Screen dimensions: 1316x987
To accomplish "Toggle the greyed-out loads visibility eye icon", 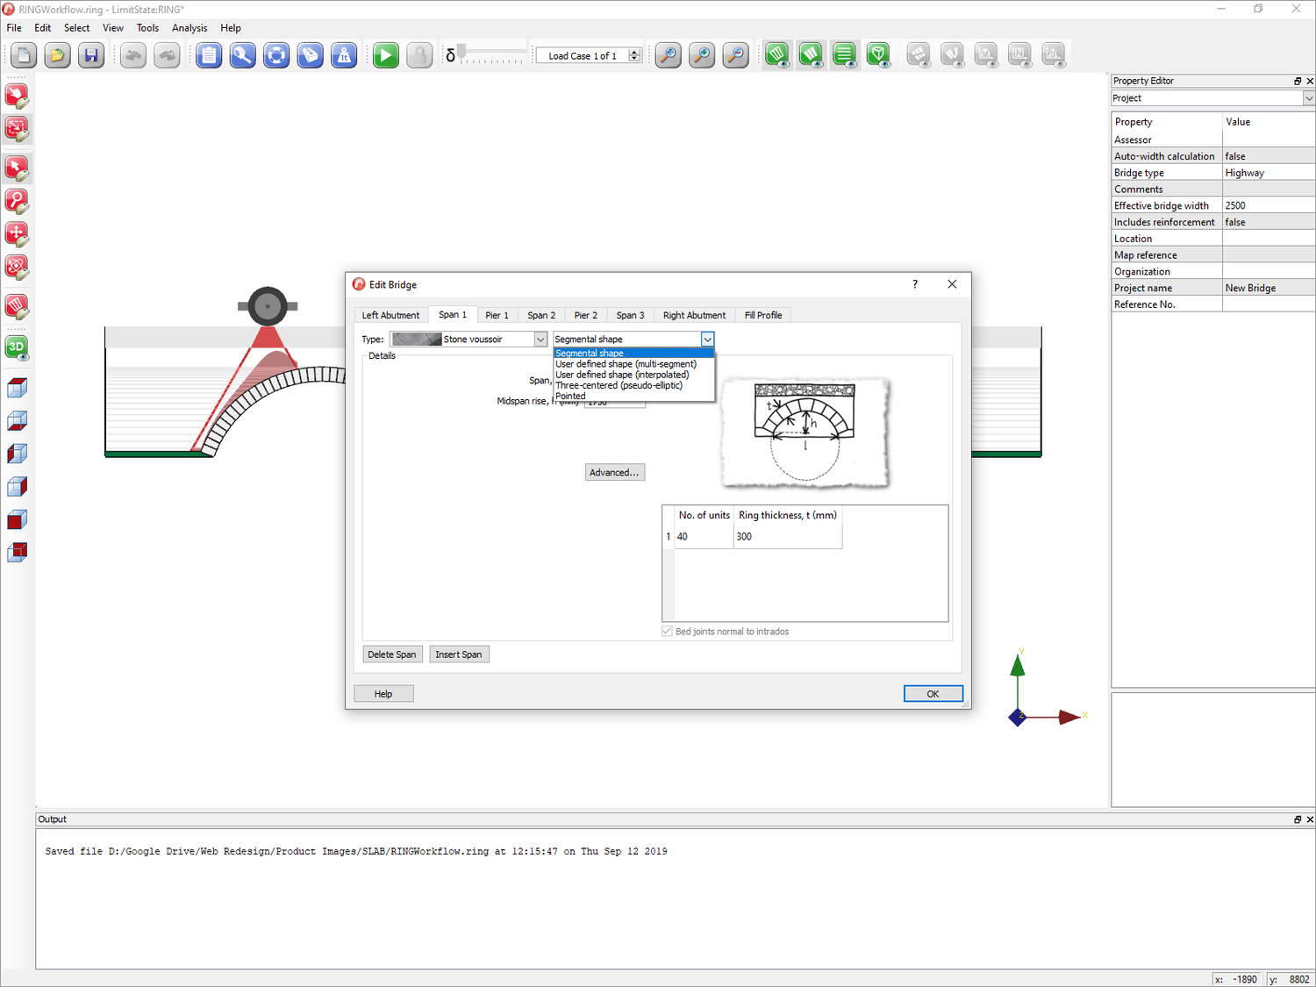I will [952, 54].
